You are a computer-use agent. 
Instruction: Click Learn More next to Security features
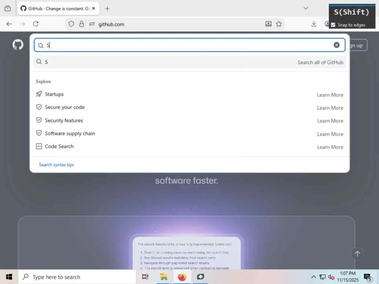point(330,121)
